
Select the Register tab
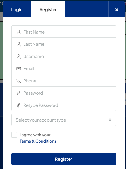pyautogui.click(x=48, y=9)
